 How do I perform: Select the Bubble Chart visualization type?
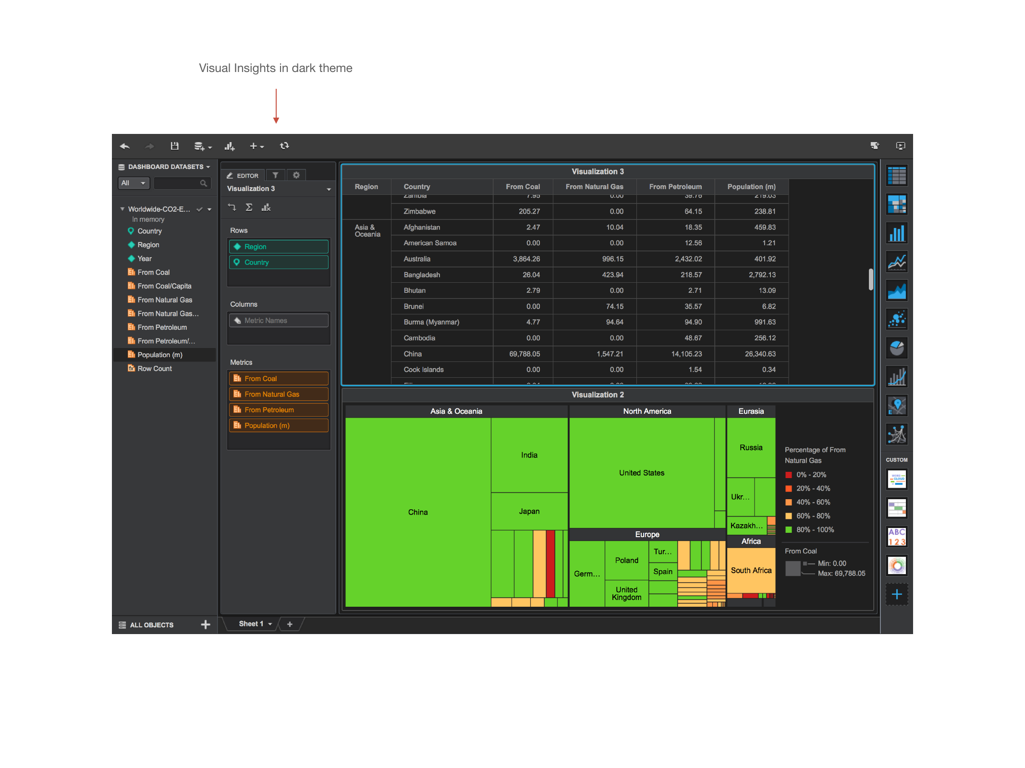[x=897, y=319]
